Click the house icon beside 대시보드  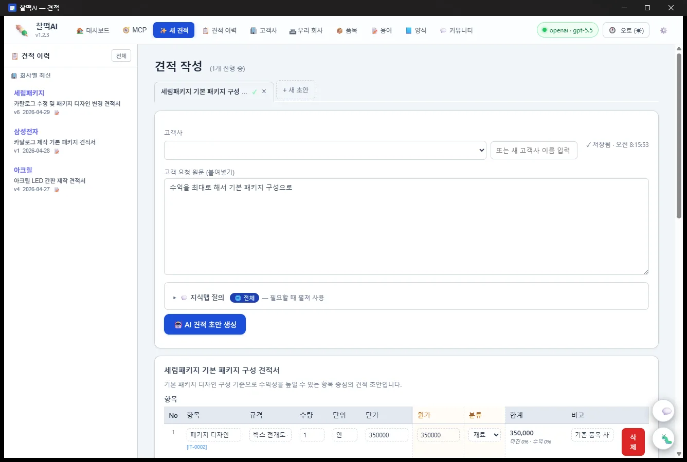[x=80, y=30]
